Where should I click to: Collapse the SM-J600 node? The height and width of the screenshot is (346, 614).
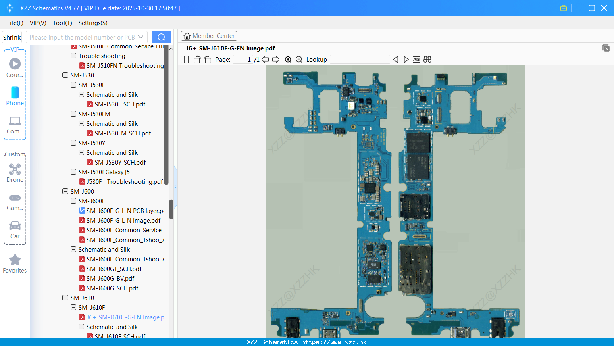(x=65, y=191)
